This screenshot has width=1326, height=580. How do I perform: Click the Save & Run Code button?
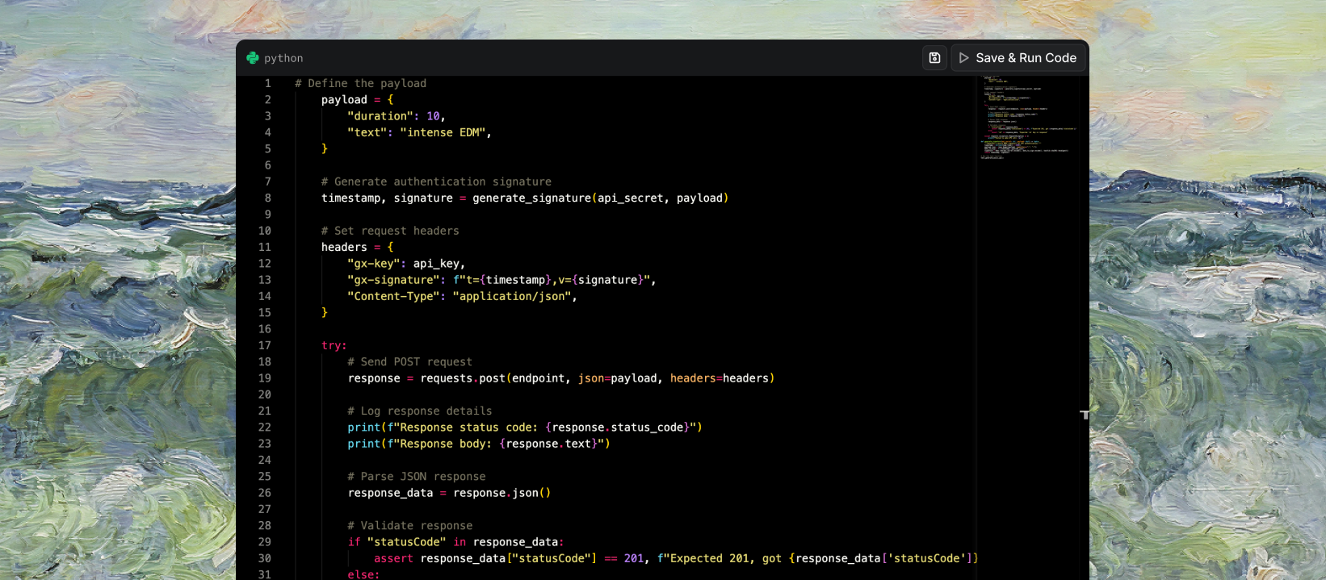pyautogui.click(x=1018, y=58)
